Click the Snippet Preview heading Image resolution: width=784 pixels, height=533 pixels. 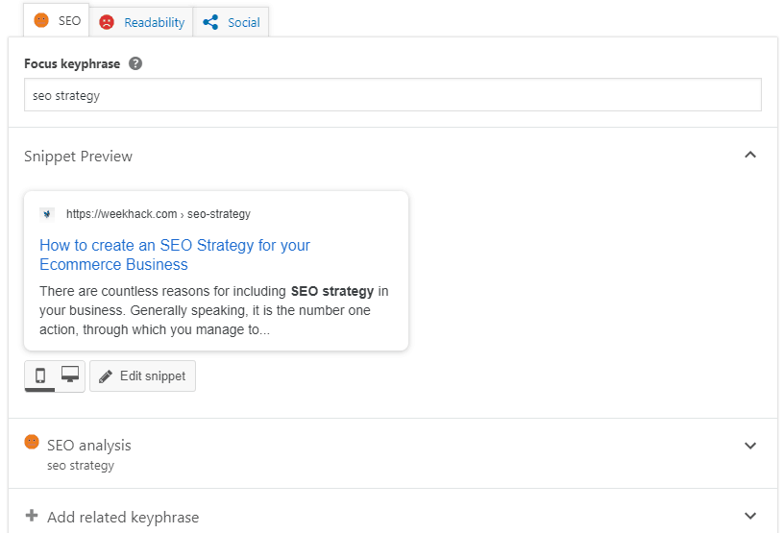(78, 157)
